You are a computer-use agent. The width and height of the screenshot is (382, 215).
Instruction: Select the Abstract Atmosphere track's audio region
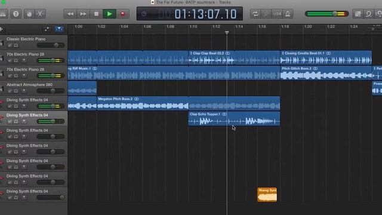tap(82, 88)
